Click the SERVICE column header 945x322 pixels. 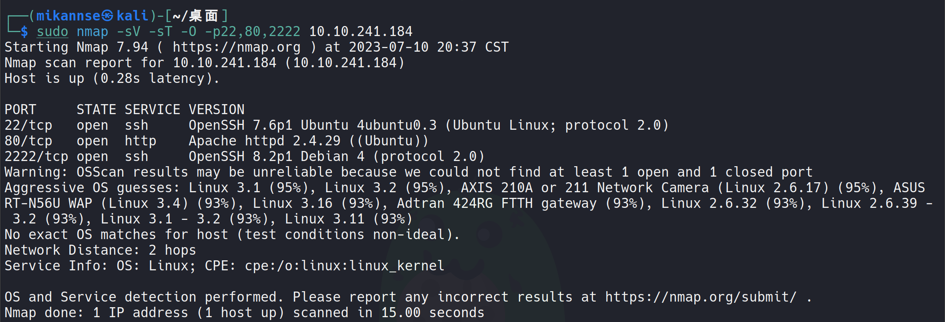coord(153,110)
